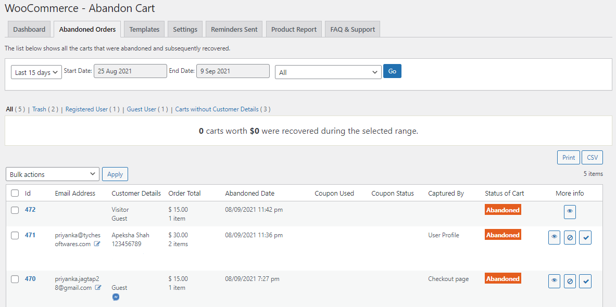Select the Abandoned Orders tab
Screen dimensions: 616x307
coord(87,30)
